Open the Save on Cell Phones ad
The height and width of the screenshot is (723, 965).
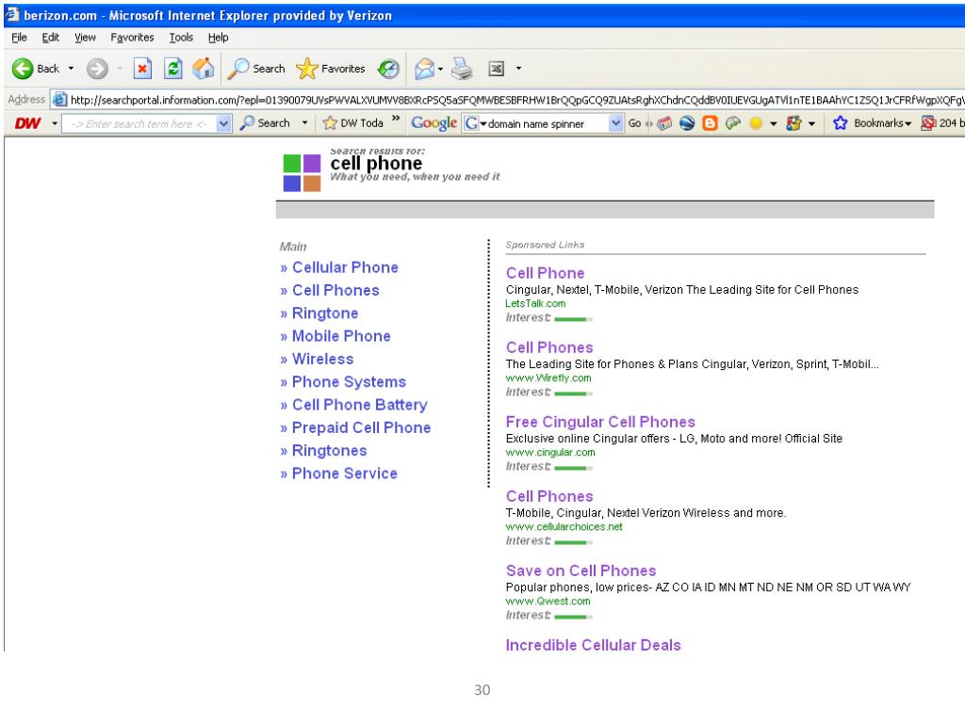click(581, 570)
